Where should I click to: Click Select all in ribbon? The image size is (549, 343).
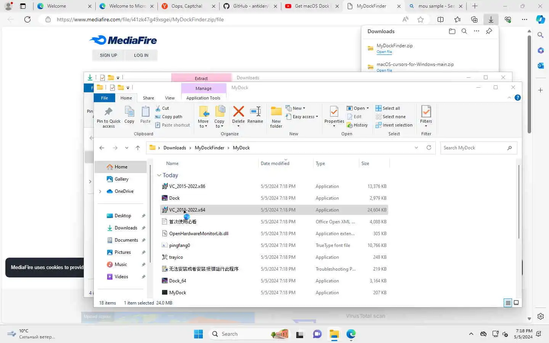coord(388,108)
